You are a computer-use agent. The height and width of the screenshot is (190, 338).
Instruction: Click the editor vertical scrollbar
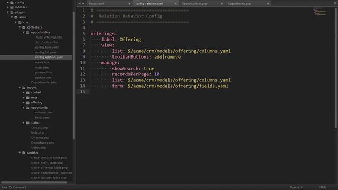pos(336,68)
